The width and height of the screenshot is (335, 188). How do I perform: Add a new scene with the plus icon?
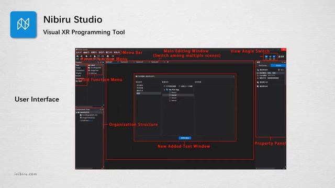click(167, 62)
